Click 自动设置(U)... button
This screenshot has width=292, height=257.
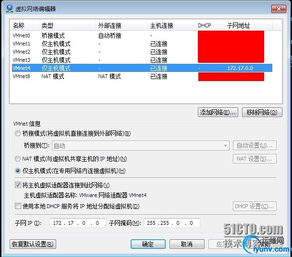[255, 145]
